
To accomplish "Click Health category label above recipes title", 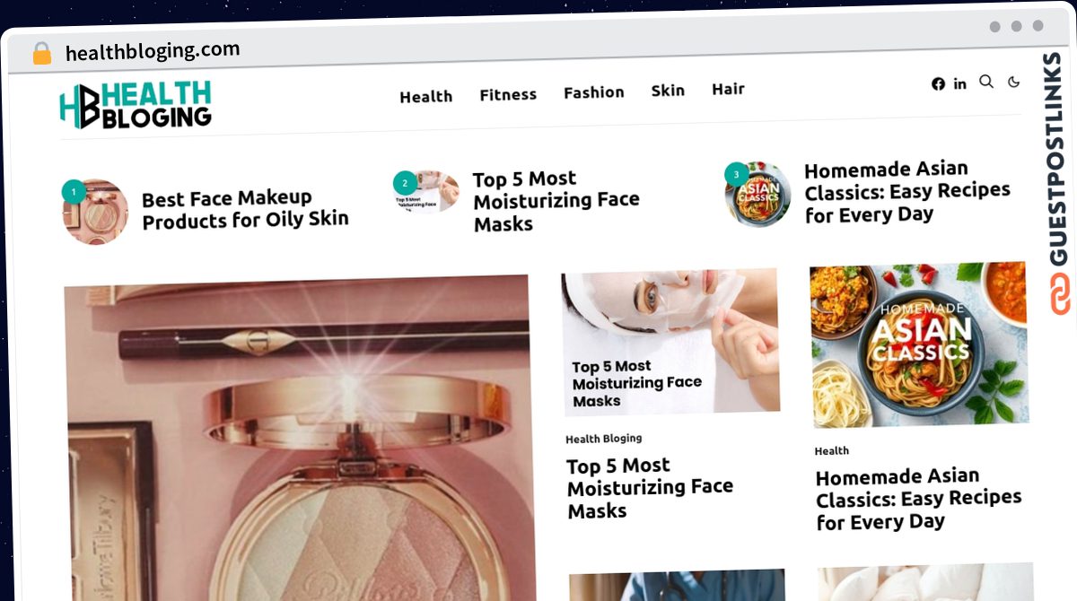I will 832,450.
